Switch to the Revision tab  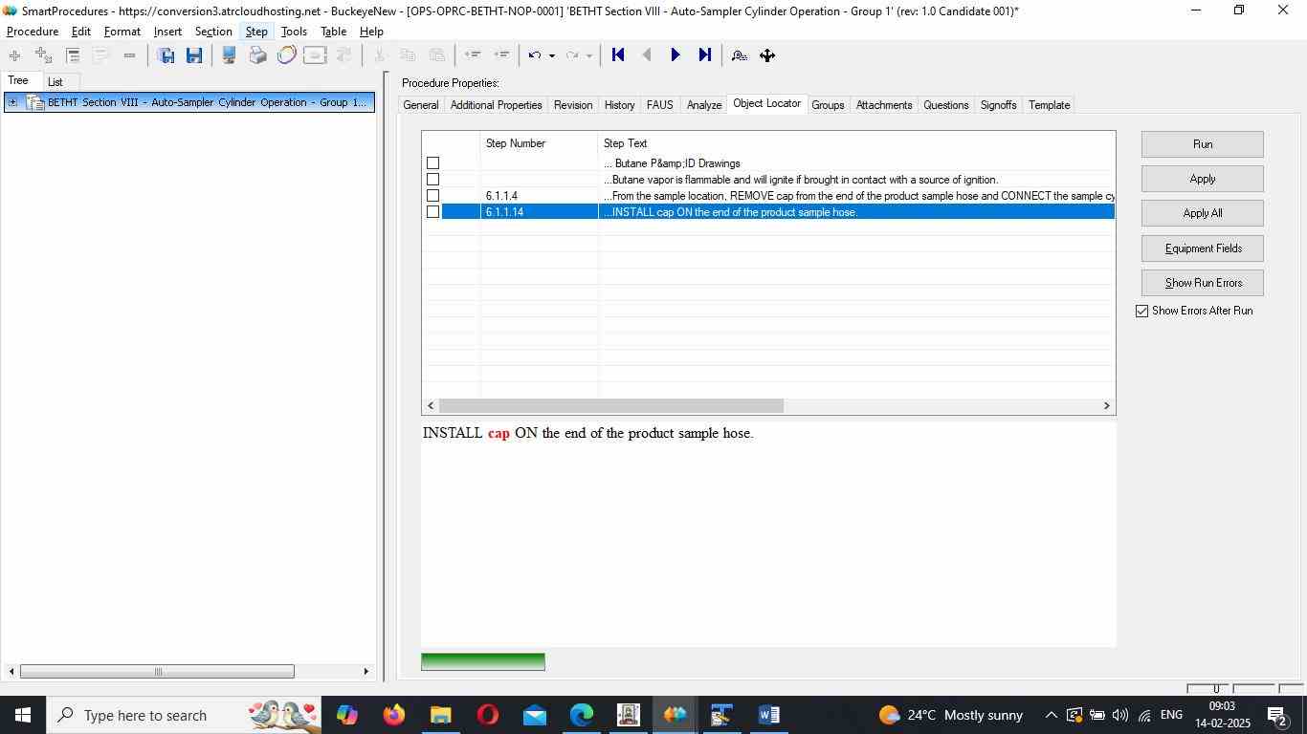[x=573, y=105]
